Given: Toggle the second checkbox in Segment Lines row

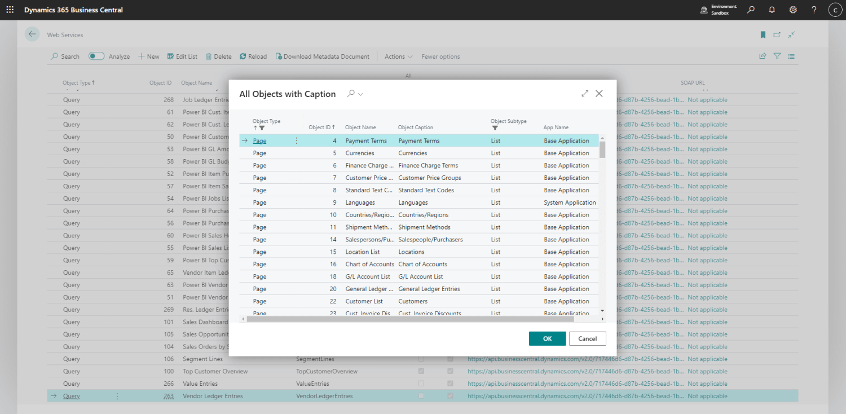Looking at the screenshot, I should [x=450, y=359].
